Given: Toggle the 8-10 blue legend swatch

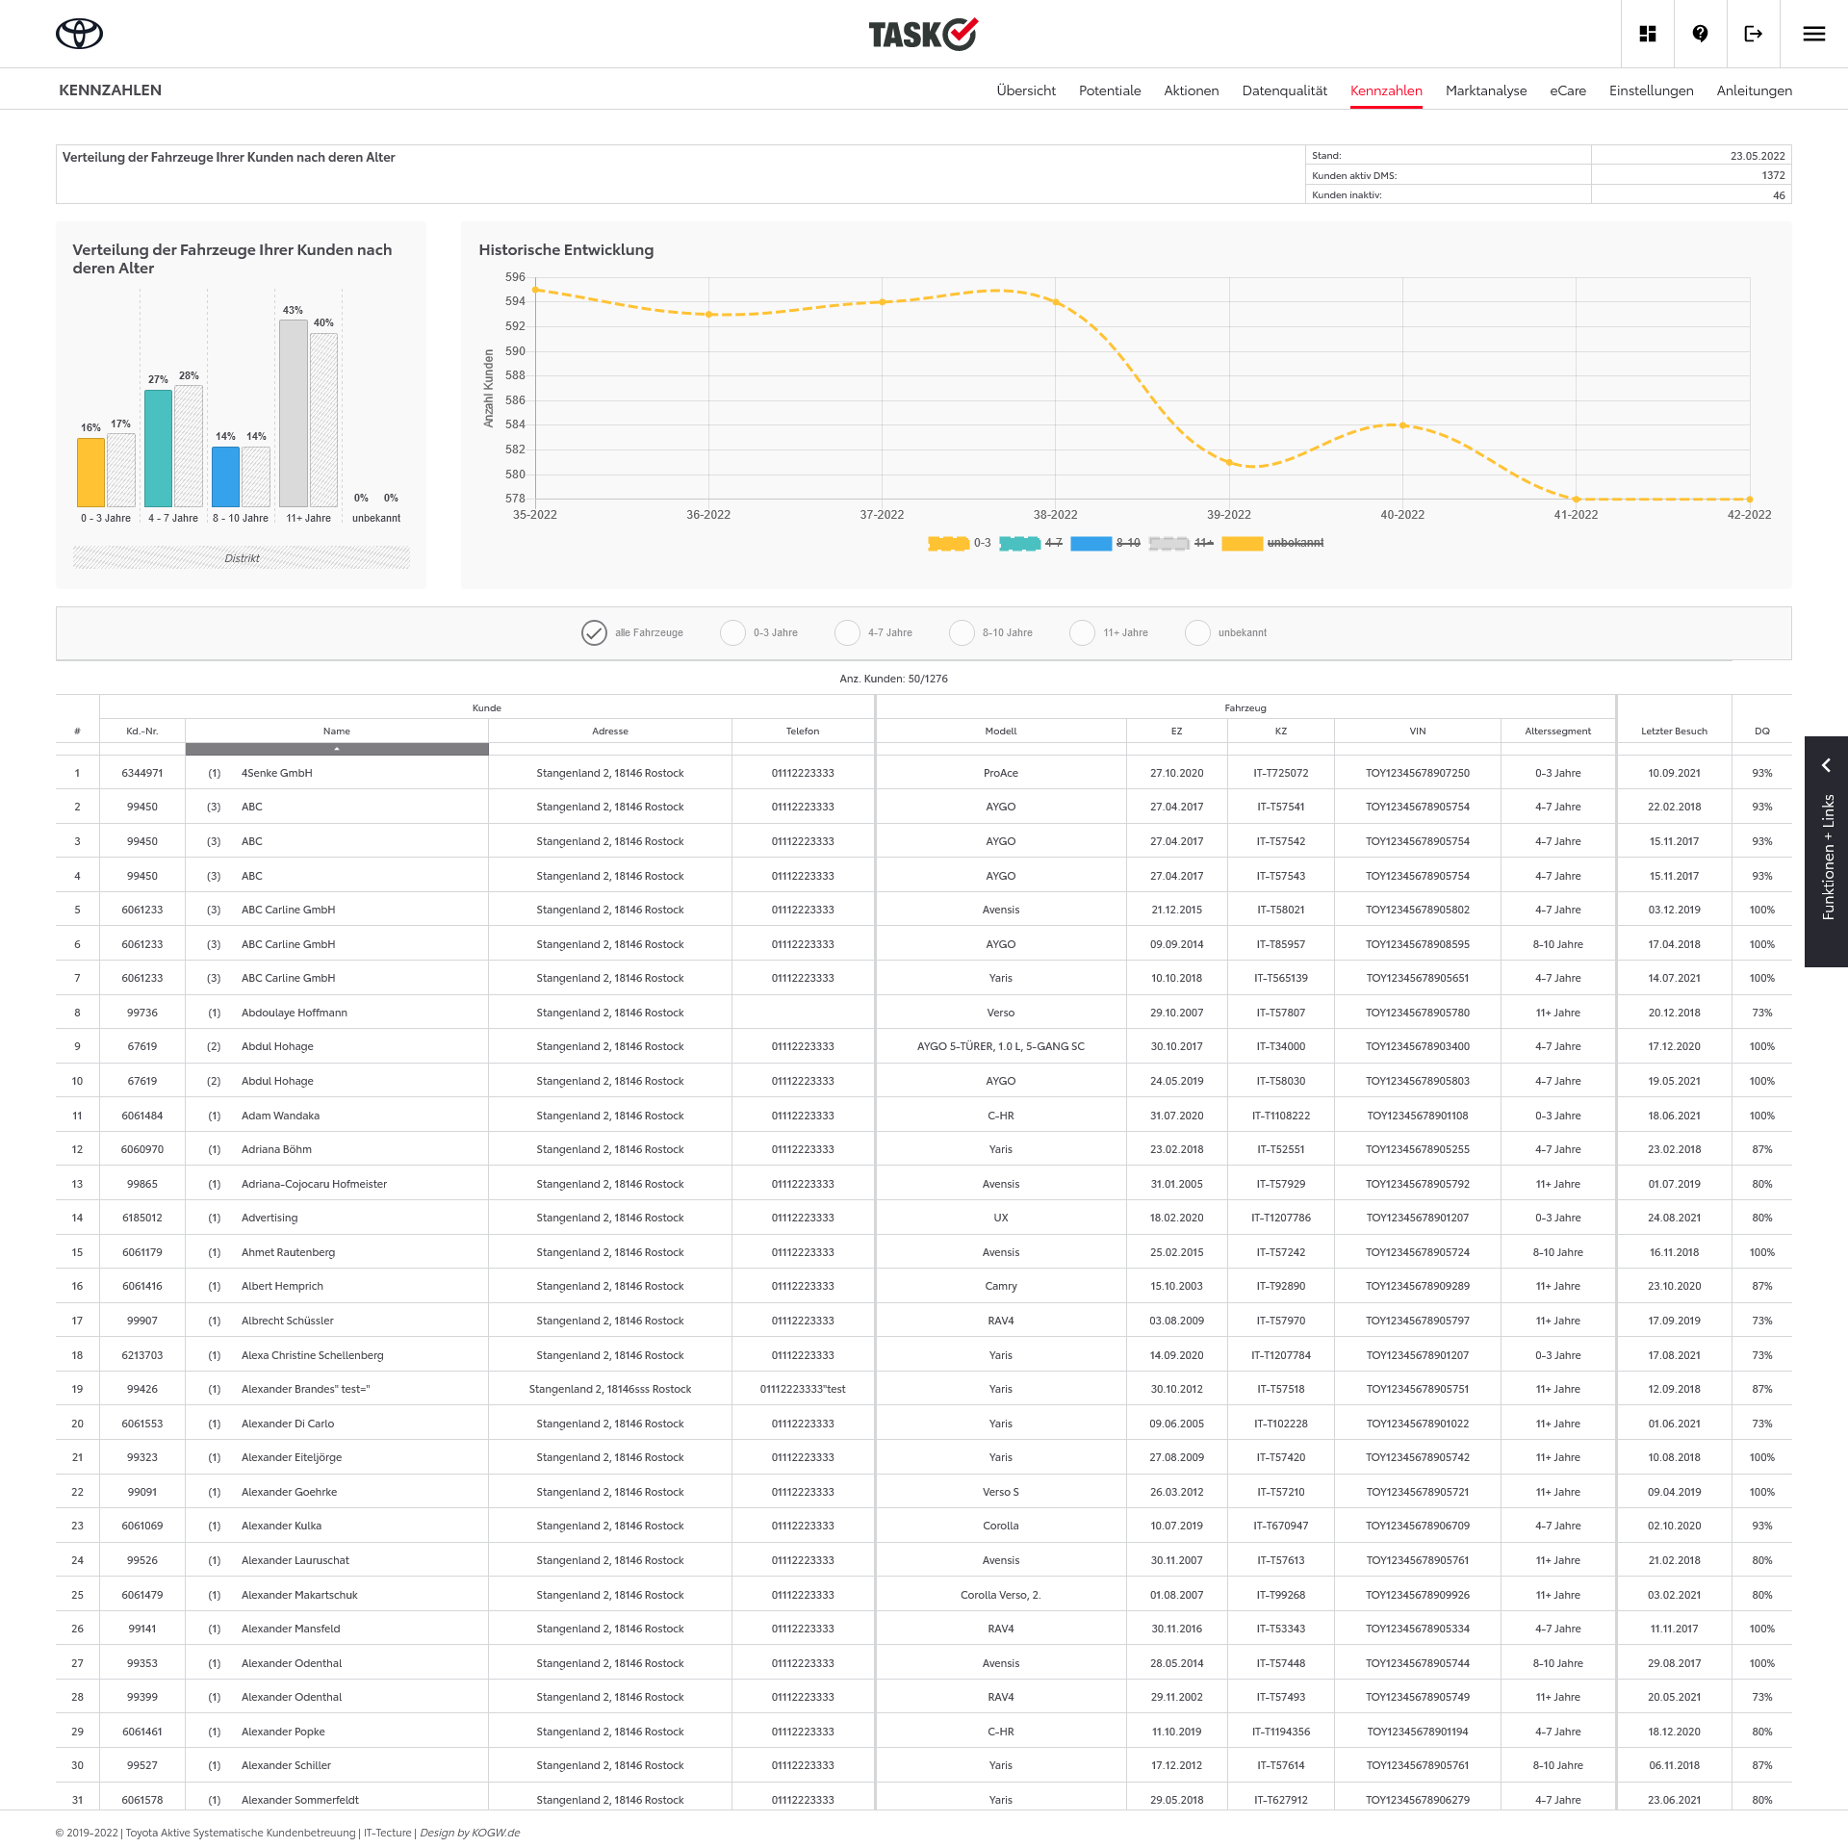Looking at the screenshot, I should coord(1091,543).
